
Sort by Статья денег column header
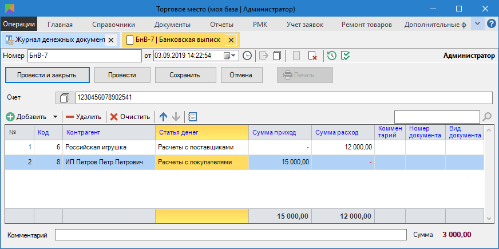tap(202, 132)
